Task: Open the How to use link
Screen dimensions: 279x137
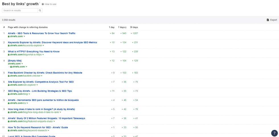Action: pyautogui.click(x=51, y=4)
